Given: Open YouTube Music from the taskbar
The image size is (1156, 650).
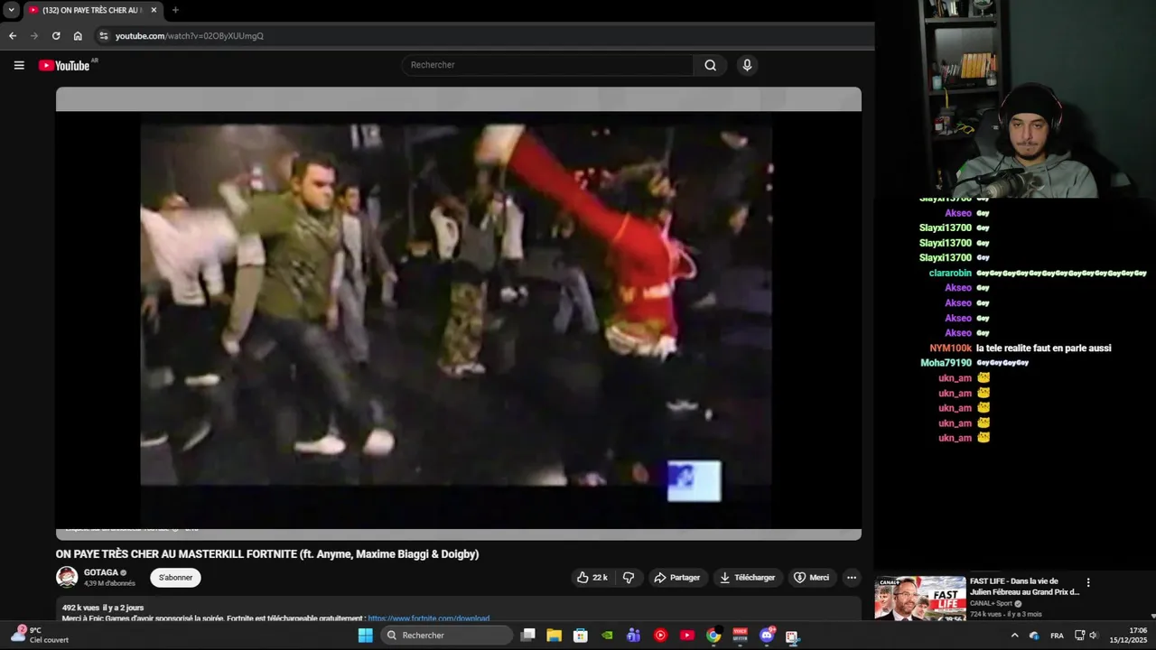Looking at the screenshot, I should pyautogui.click(x=660, y=636).
